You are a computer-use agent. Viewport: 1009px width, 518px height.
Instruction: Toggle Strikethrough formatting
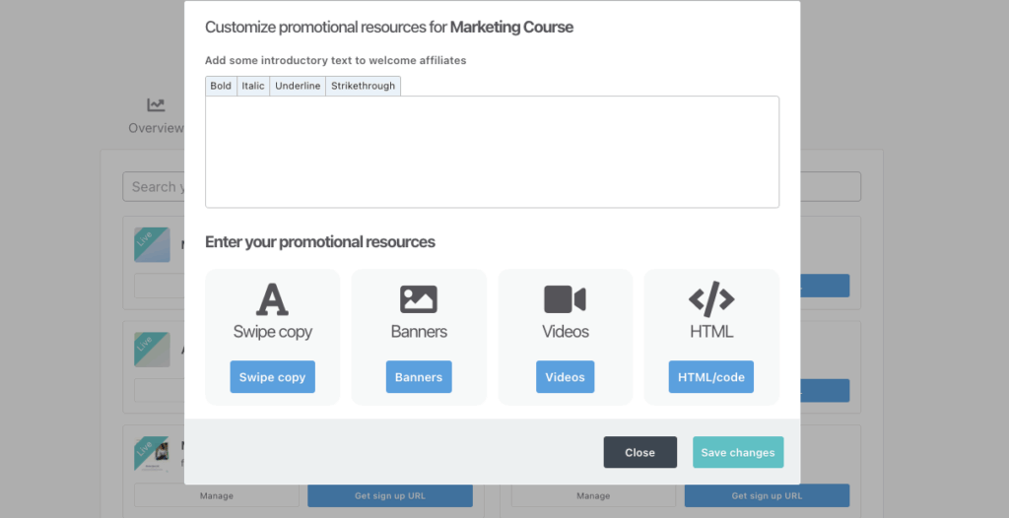tap(363, 86)
